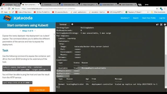Viewport: 167px width, 94px height.
Task: Open the emulation - Can't bookmark
Action: tap(97, 12)
